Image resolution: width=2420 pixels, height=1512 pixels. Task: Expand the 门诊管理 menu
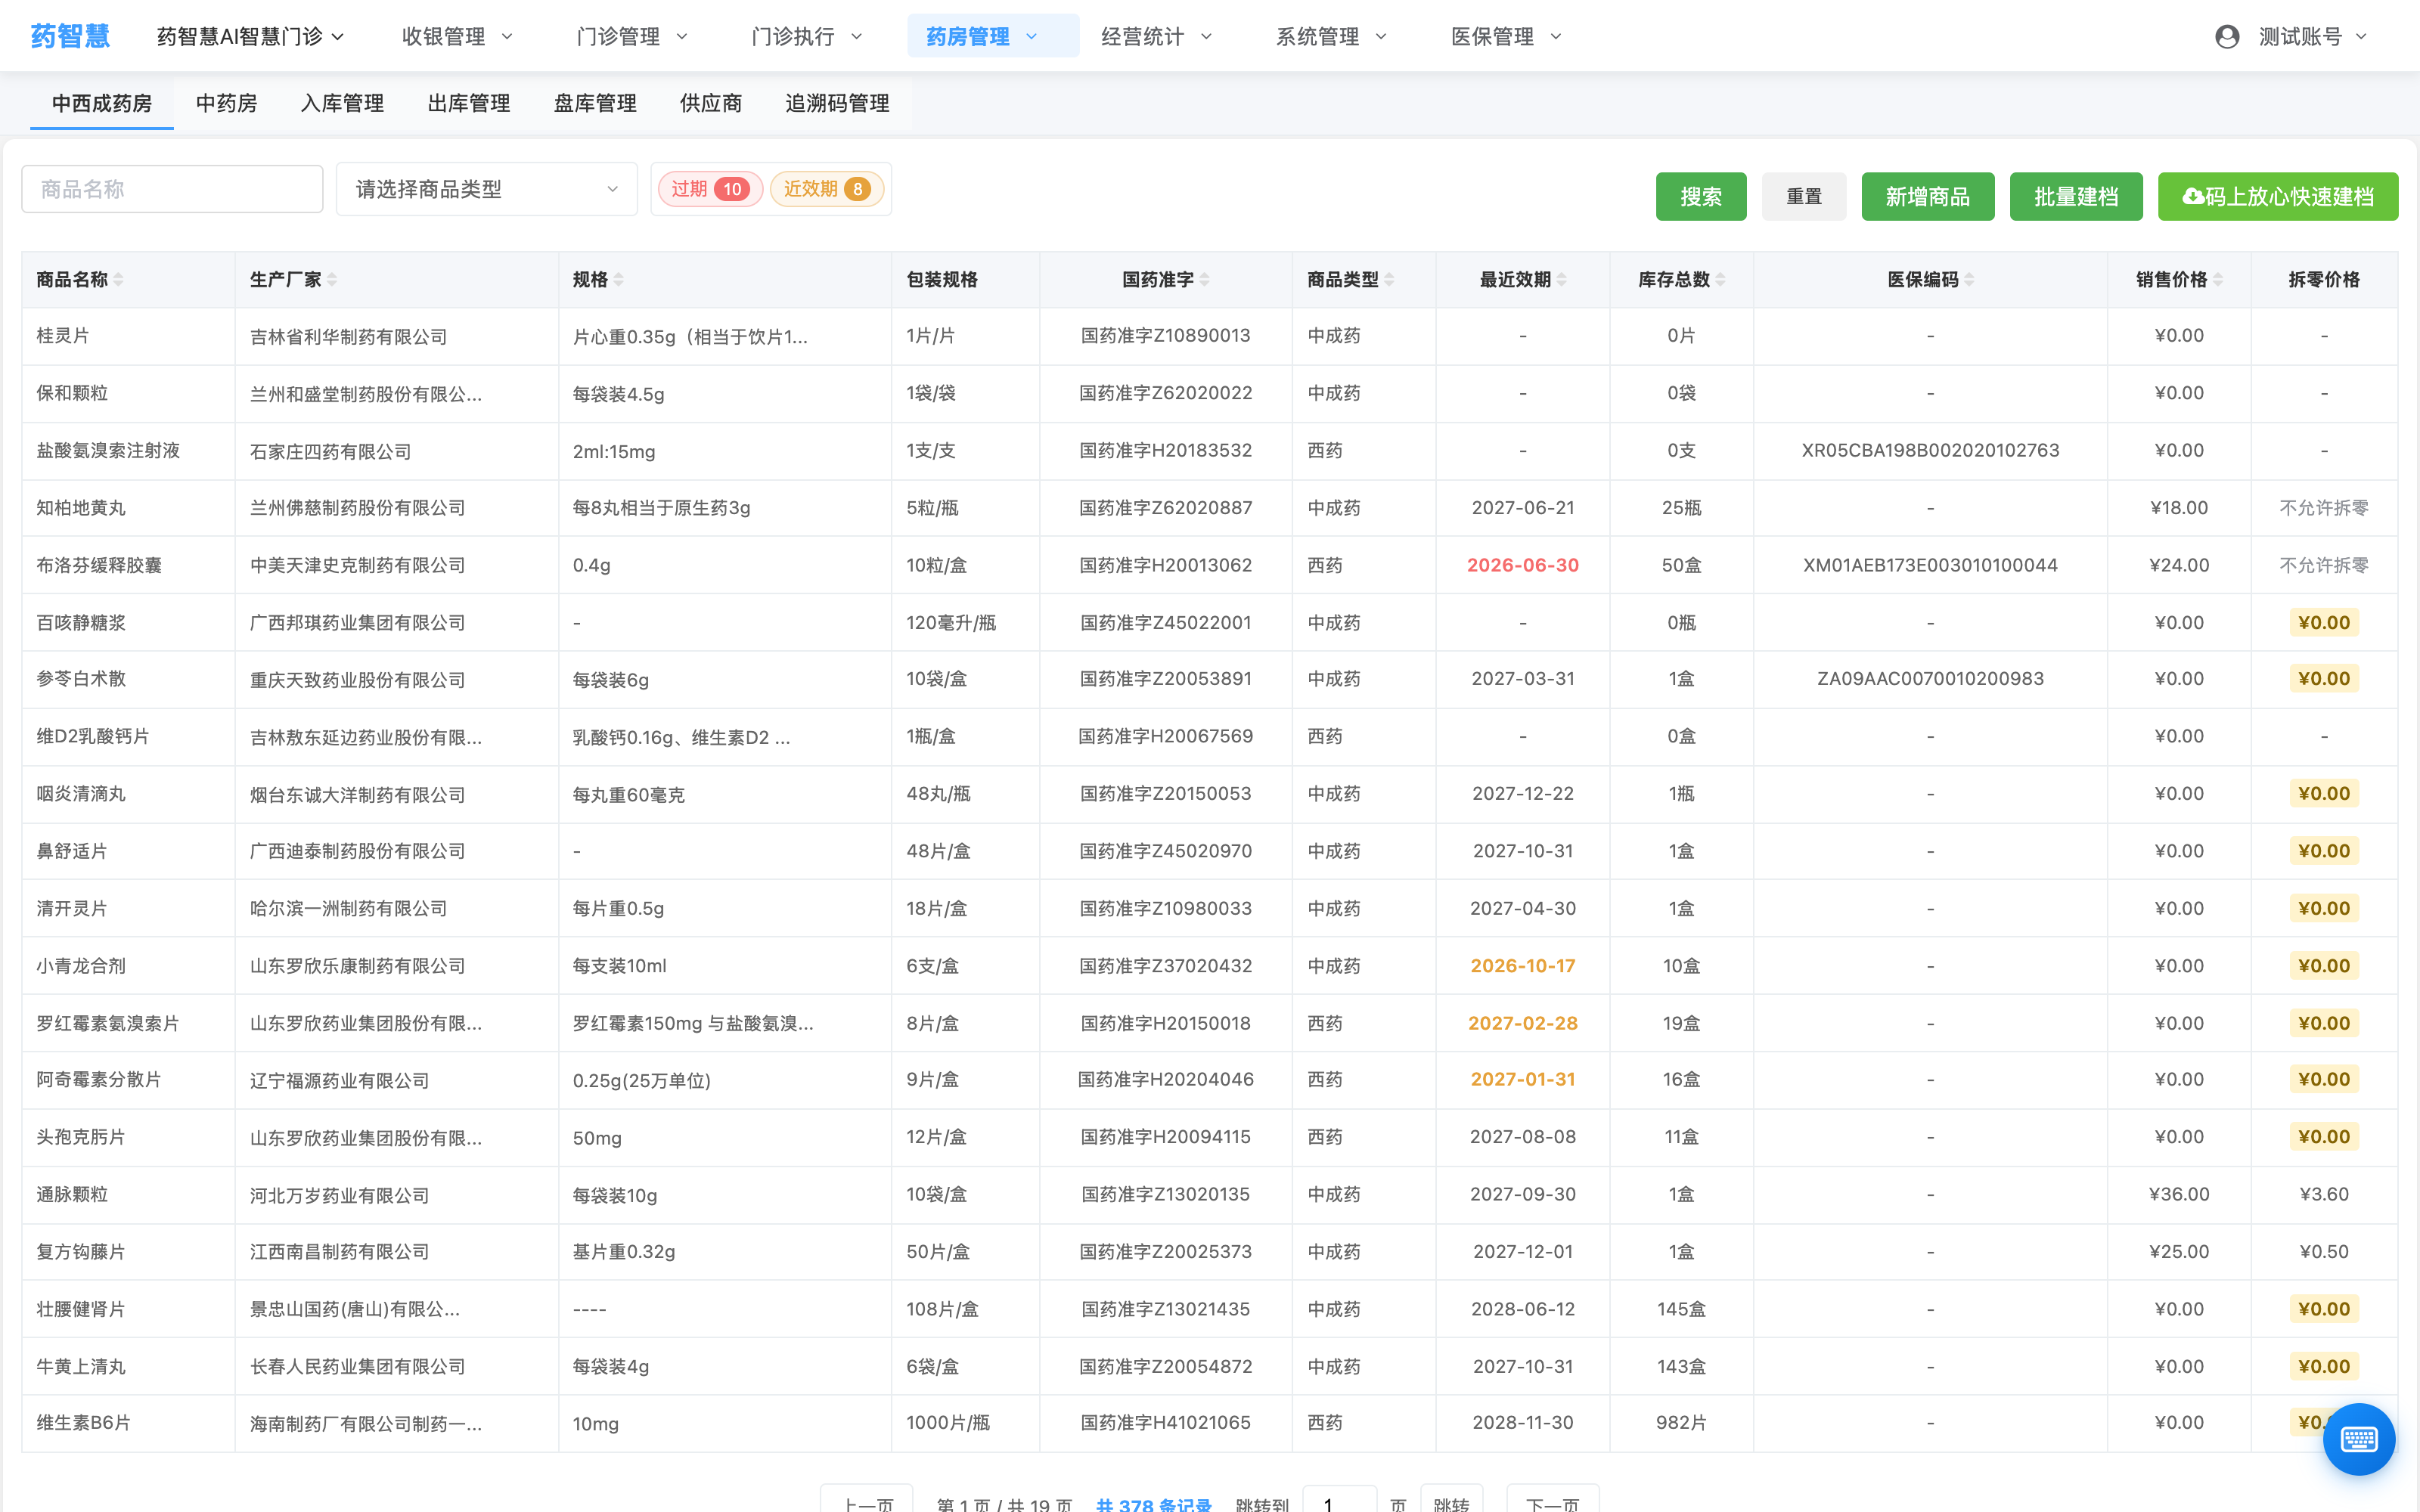tap(632, 37)
